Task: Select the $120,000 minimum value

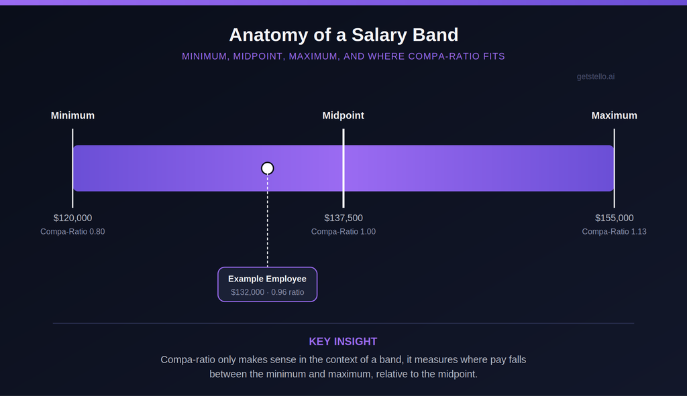Action: 72,218
